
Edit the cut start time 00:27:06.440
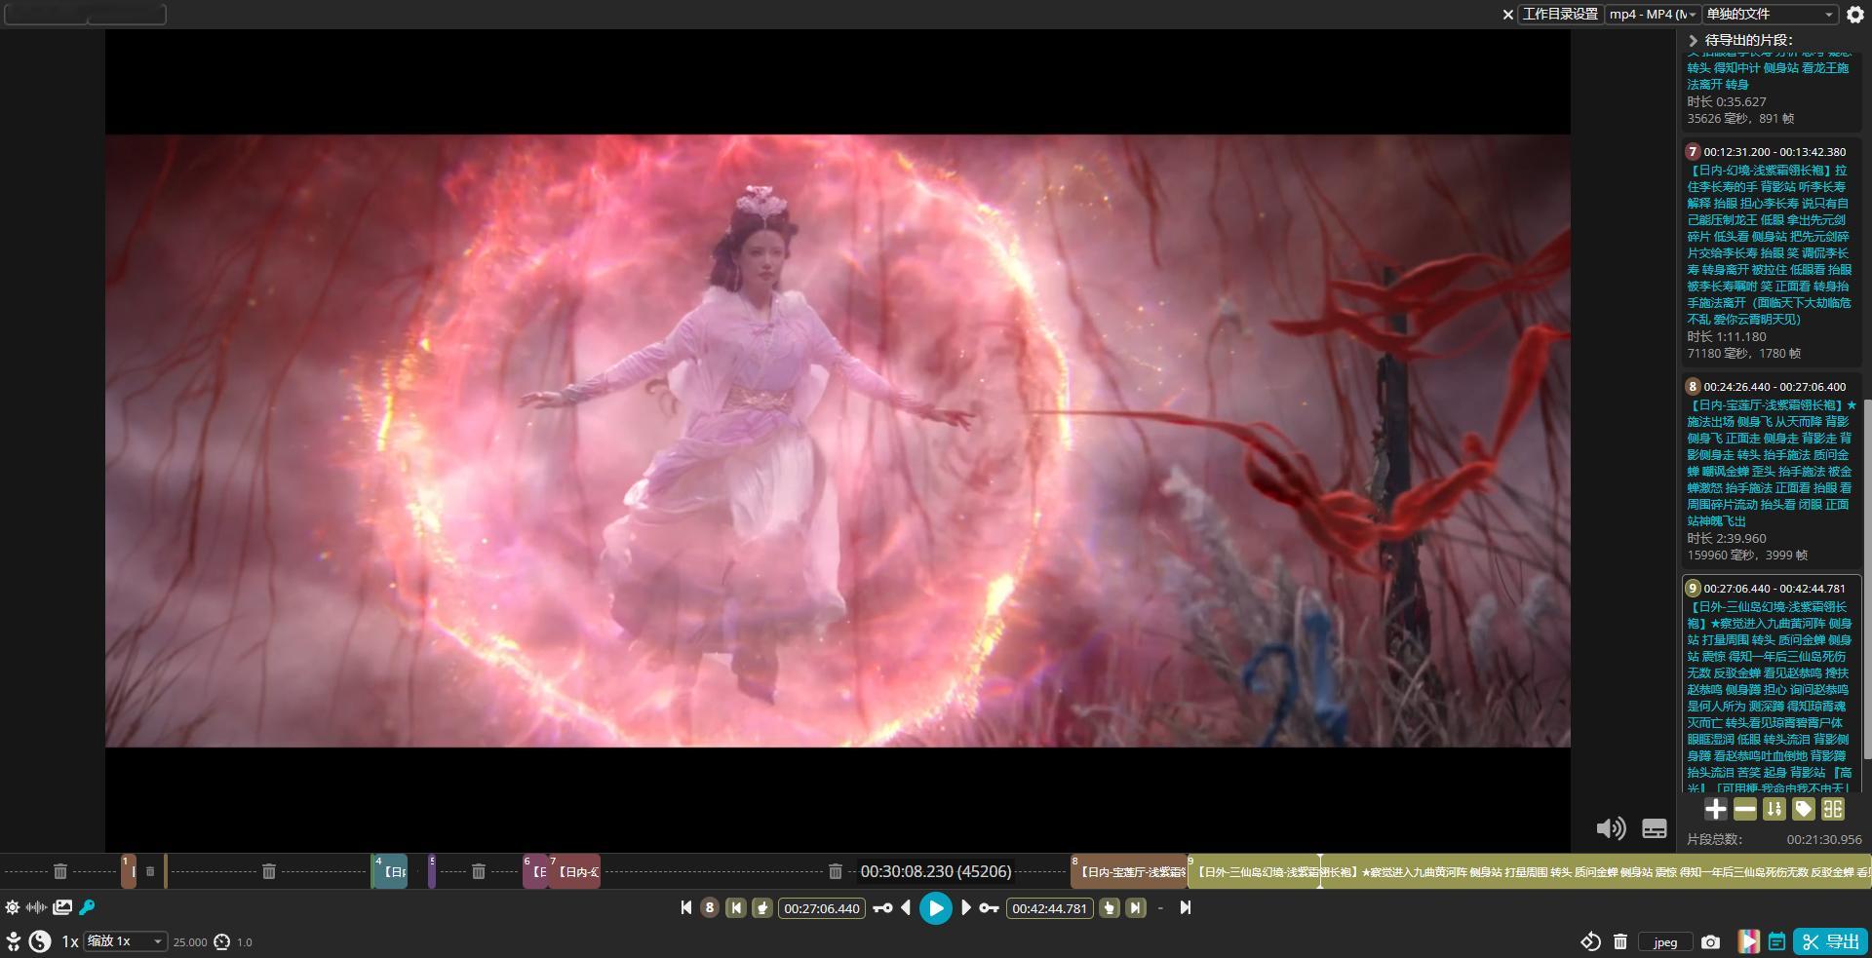(822, 908)
